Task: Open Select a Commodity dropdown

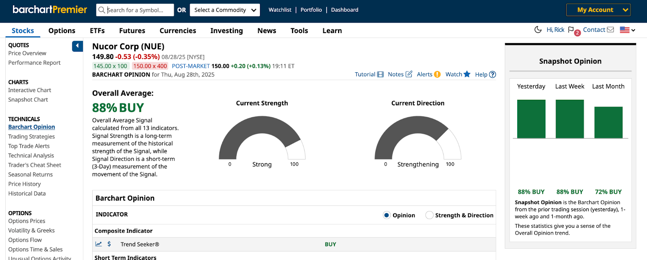Action: [x=225, y=10]
